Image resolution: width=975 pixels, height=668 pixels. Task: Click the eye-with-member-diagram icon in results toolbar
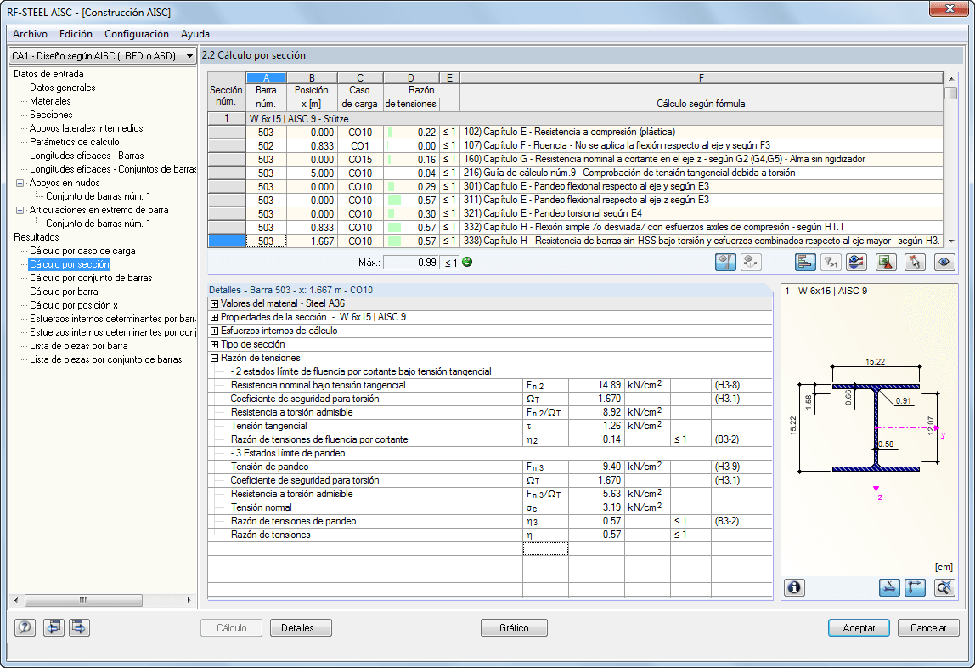pos(751,263)
